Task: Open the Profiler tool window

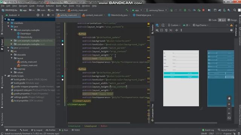Action: tap(50, 130)
